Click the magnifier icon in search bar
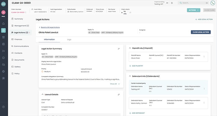 (181, 3)
